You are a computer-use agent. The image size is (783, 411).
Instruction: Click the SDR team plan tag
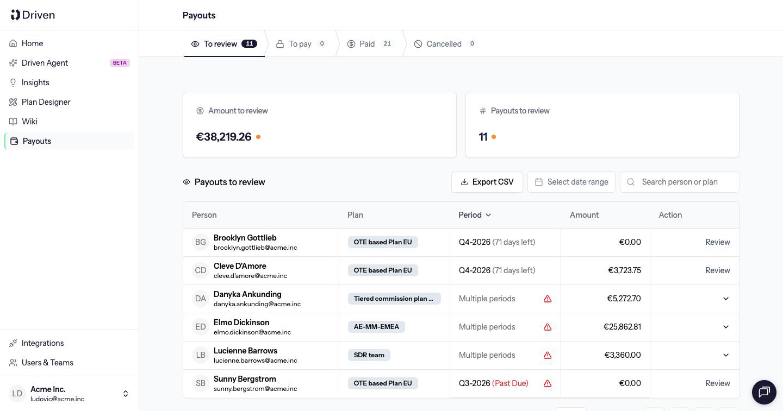369,355
